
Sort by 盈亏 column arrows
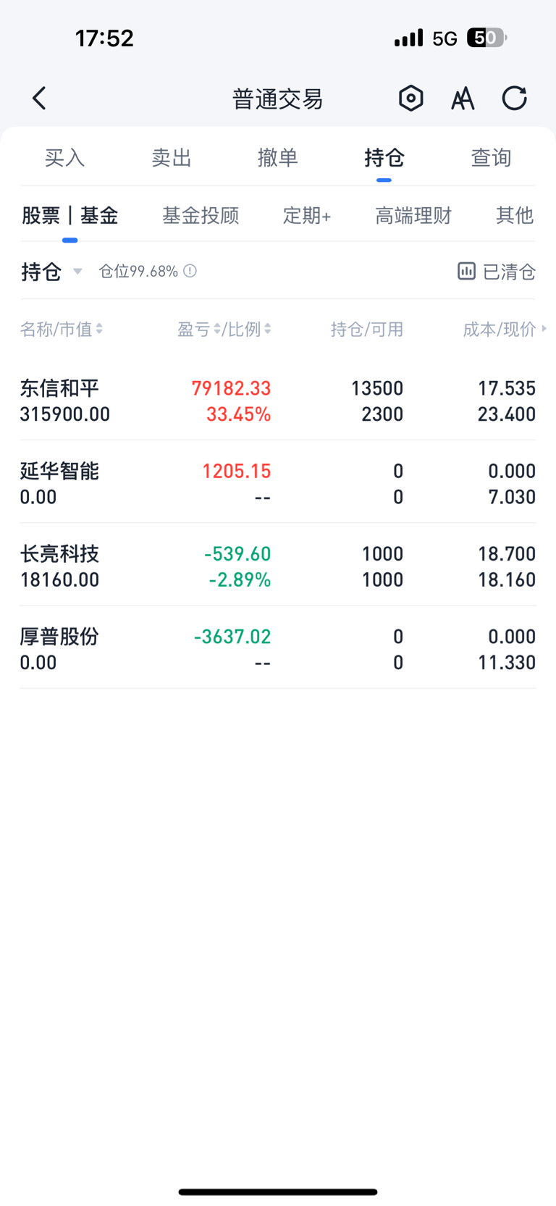click(217, 329)
